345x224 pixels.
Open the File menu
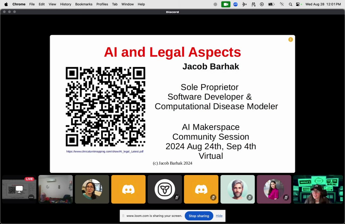pos(32,4)
